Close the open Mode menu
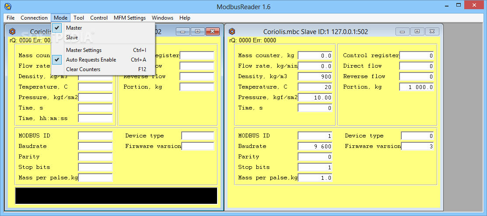 coord(61,17)
